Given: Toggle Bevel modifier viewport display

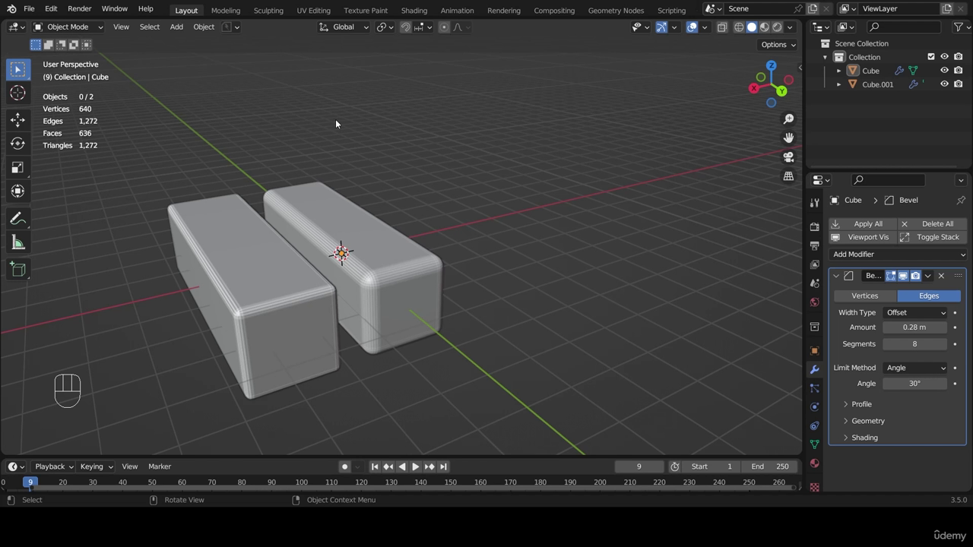Looking at the screenshot, I should 903,276.
